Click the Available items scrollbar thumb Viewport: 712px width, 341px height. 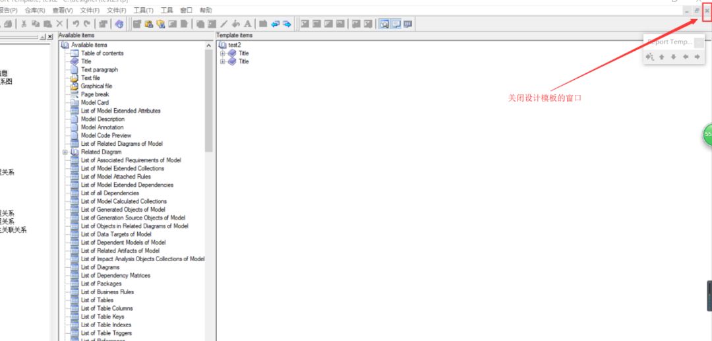tap(209, 101)
